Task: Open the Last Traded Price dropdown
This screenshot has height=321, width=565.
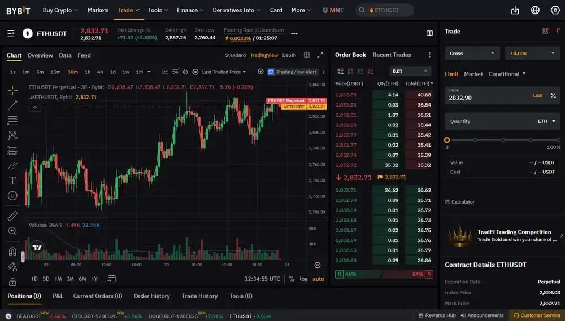Action: (224, 72)
